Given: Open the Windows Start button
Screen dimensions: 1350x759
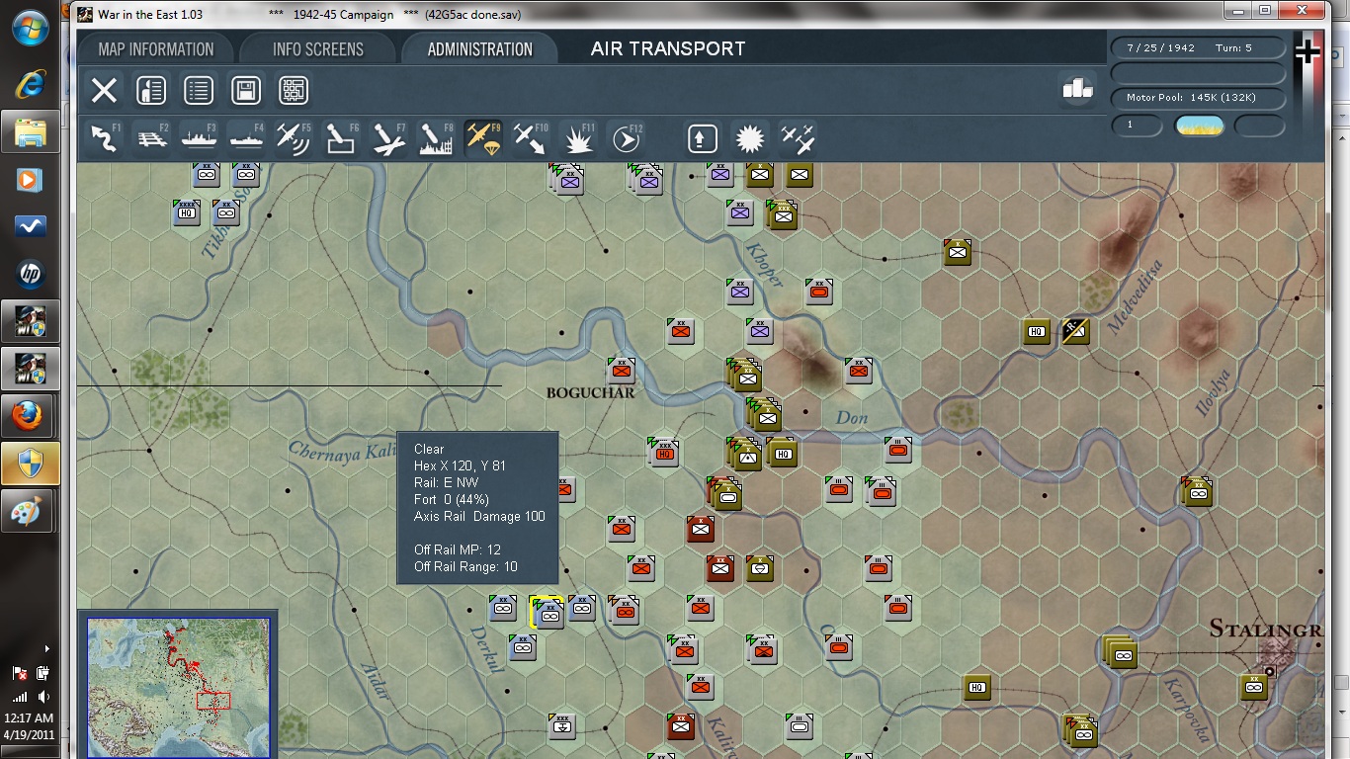Looking at the screenshot, I should tap(30, 29).
